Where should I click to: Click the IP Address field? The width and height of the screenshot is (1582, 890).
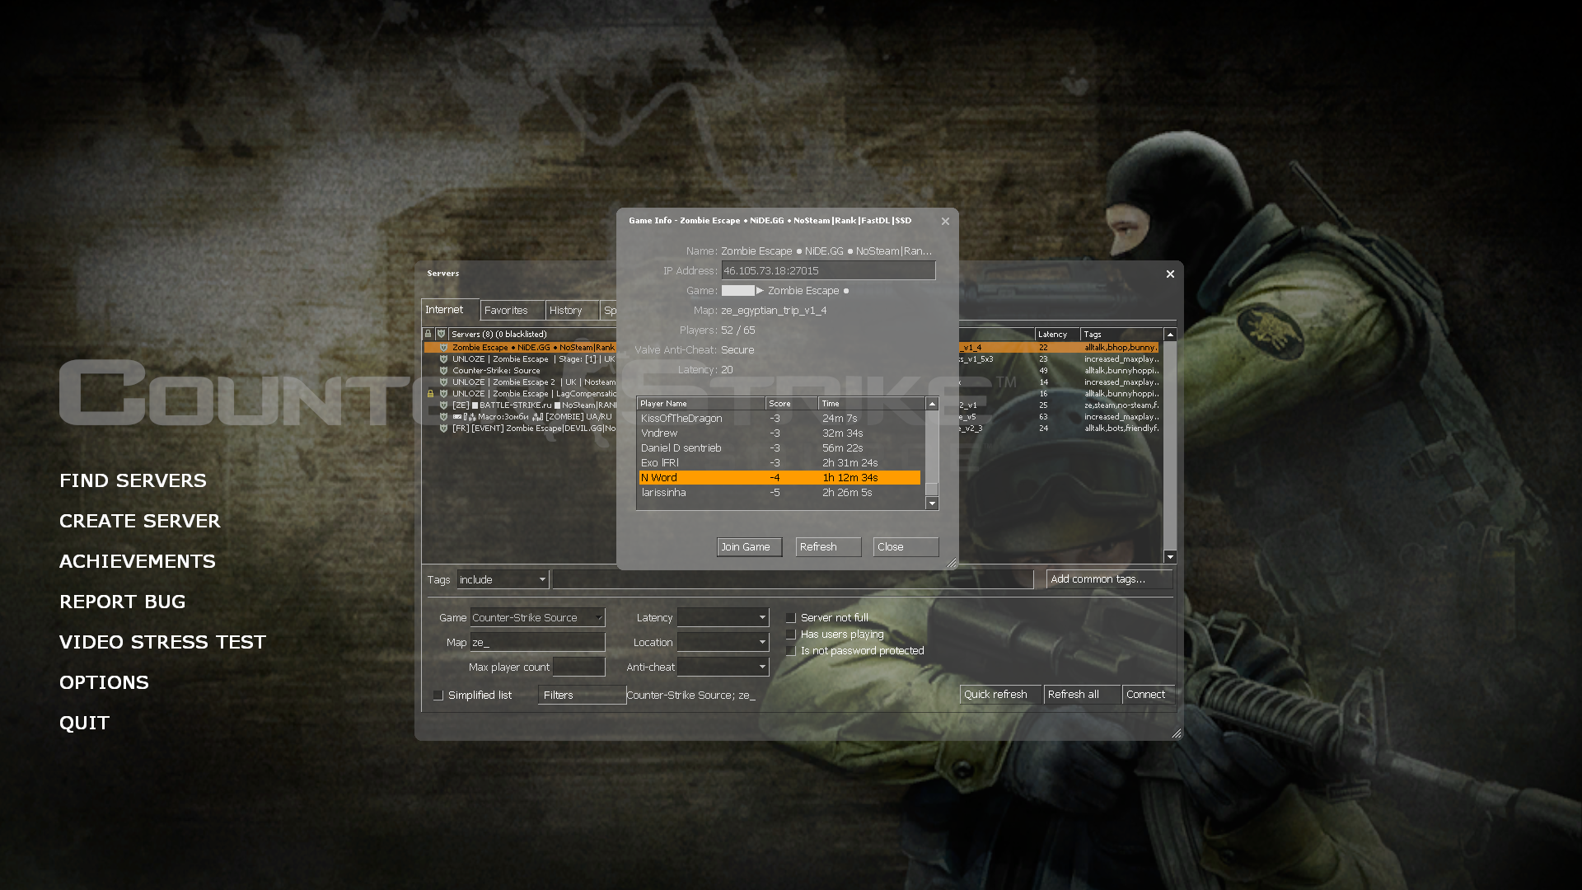coord(828,270)
